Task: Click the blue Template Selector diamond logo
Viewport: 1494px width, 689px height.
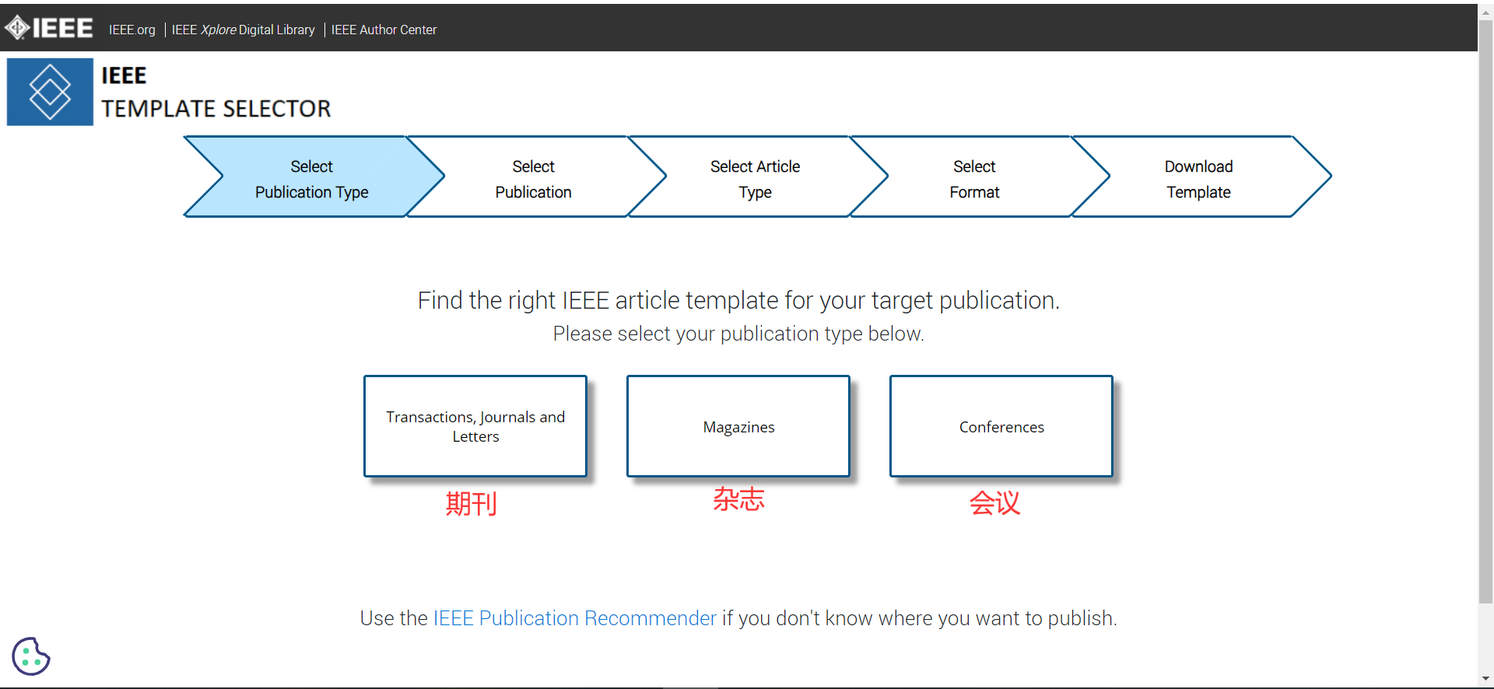Action: point(50,92)
